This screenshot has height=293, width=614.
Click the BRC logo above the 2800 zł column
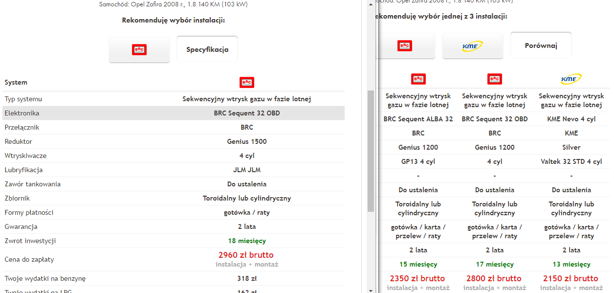[494, 79]
